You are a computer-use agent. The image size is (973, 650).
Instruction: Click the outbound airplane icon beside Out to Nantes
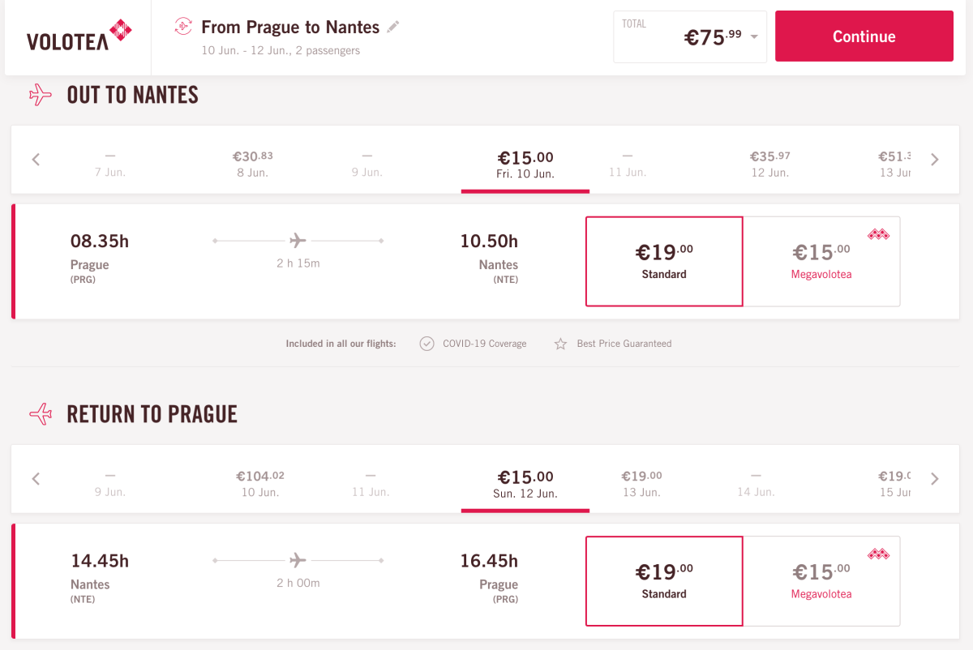40,95
